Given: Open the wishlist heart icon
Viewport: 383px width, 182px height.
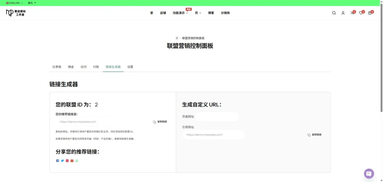Looking at the screenshot, I should tap(361, 13).
